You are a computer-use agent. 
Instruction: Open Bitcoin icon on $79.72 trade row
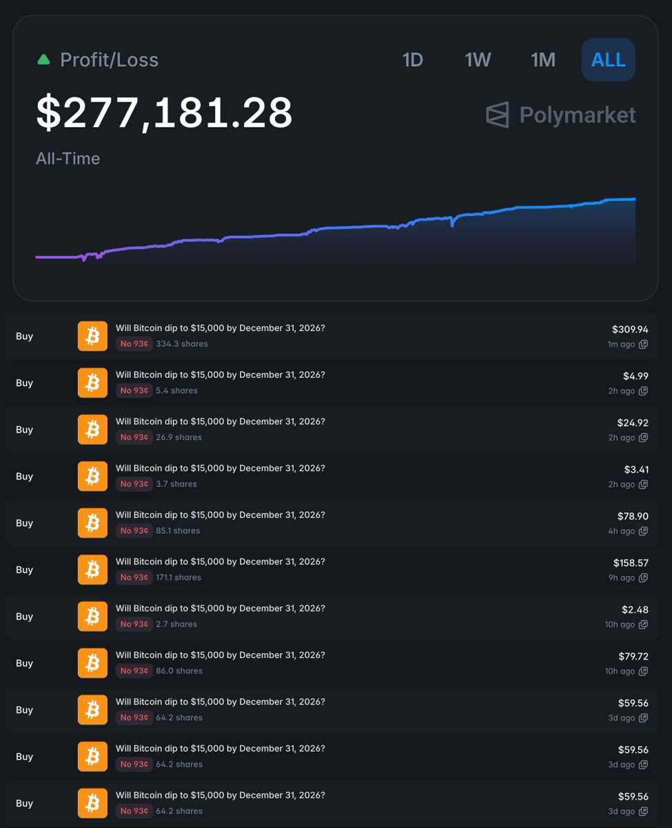(92, 663)
